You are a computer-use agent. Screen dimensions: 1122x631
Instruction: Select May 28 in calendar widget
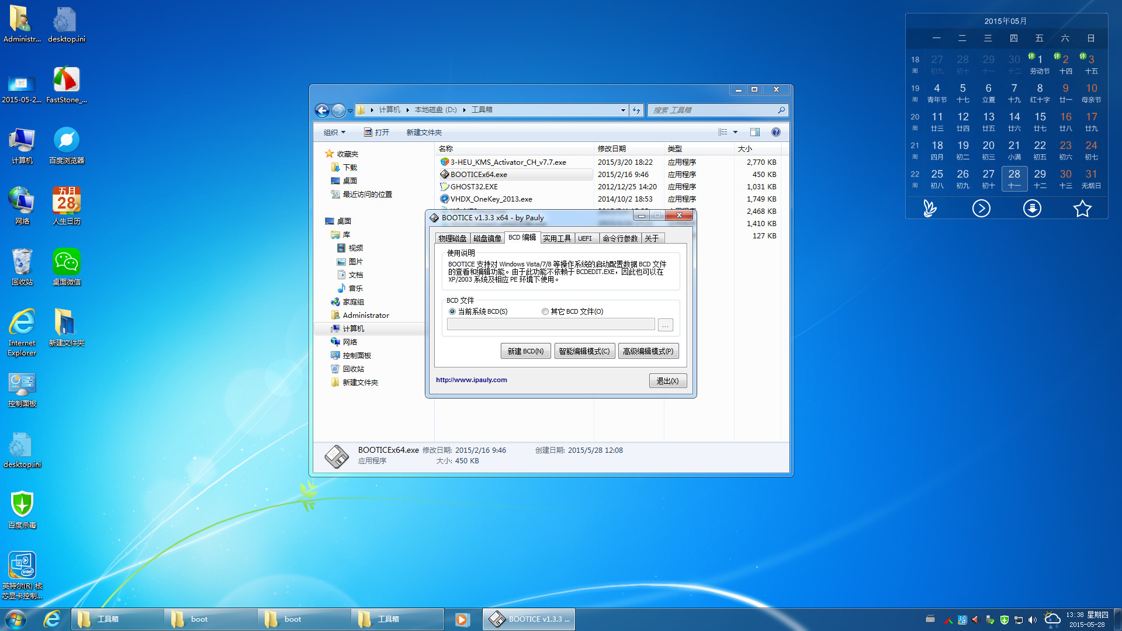(1014, 179)
